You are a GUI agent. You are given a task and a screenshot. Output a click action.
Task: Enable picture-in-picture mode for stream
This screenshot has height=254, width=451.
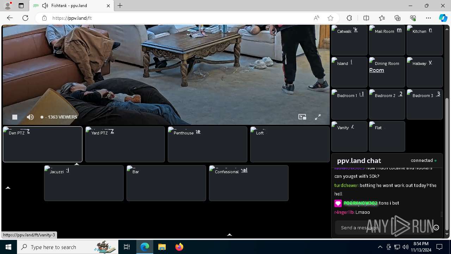point(302,117)
